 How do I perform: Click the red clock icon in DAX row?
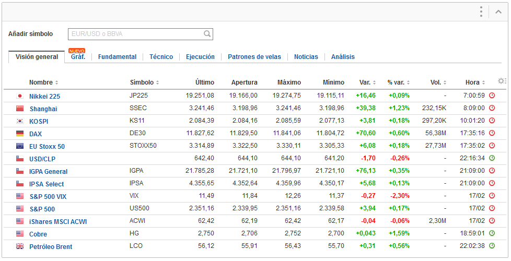coord(492,133)
